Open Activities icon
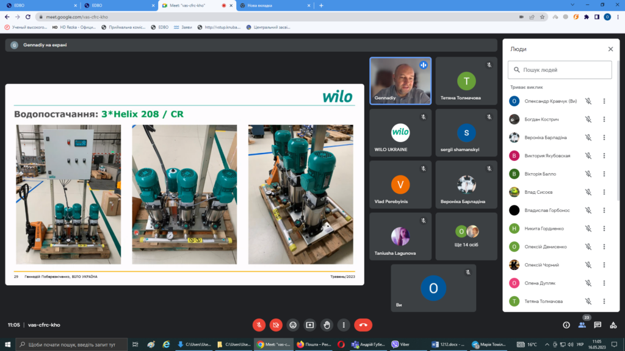Screen dimensions: 625x351 point(613,325)
